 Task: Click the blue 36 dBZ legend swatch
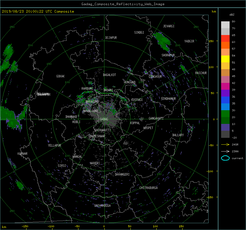[x=225, y=100]
